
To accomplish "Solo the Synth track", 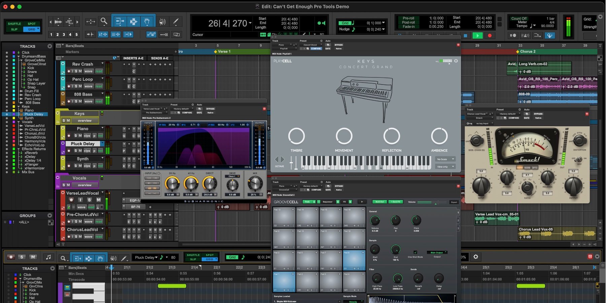I will tap(76, 166).
